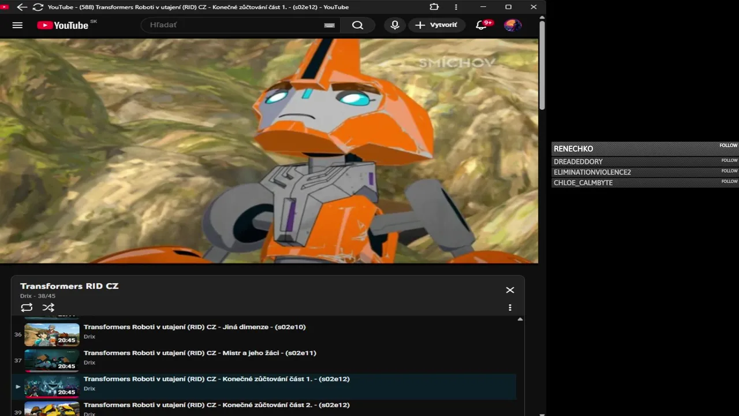Open the Transformers RID CZ playlist title
This screenshot has width=739, height=416.
pos(69,286)
